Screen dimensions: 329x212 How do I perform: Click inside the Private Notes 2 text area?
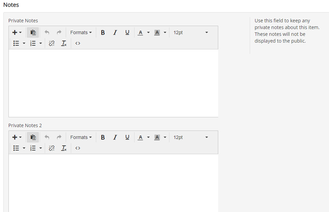tap(113, 183)
